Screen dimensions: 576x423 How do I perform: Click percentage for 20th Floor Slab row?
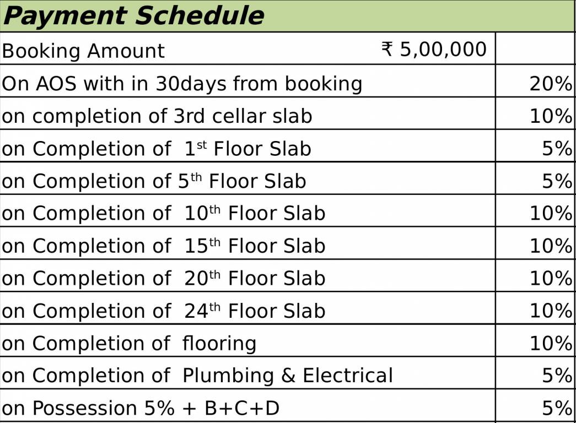[550, 279]
